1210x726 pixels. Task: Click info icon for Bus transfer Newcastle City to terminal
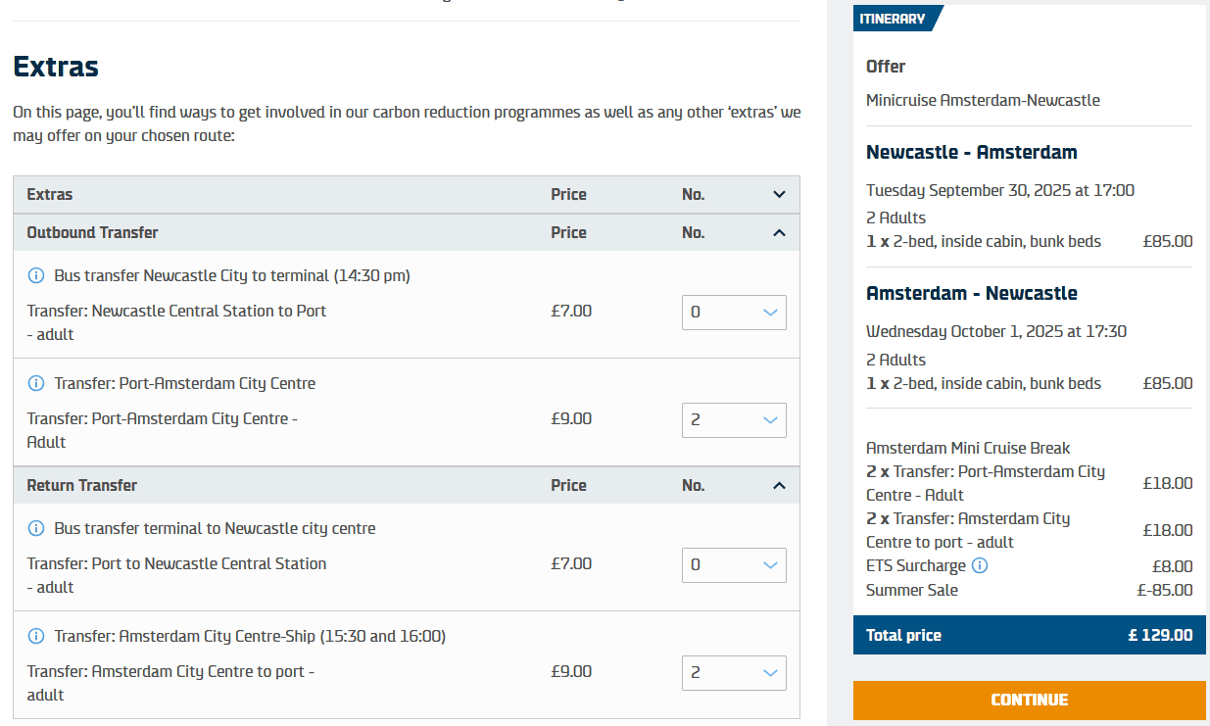(x=36, y=276)
